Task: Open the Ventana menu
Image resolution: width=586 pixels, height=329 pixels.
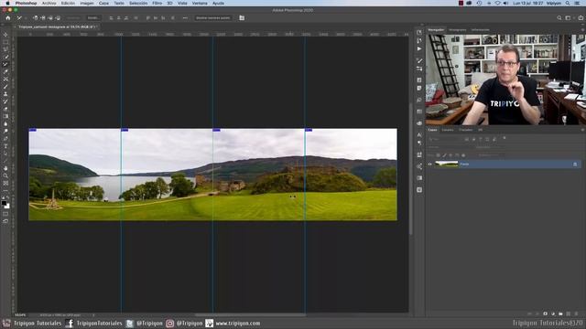Action: point(200,3)
